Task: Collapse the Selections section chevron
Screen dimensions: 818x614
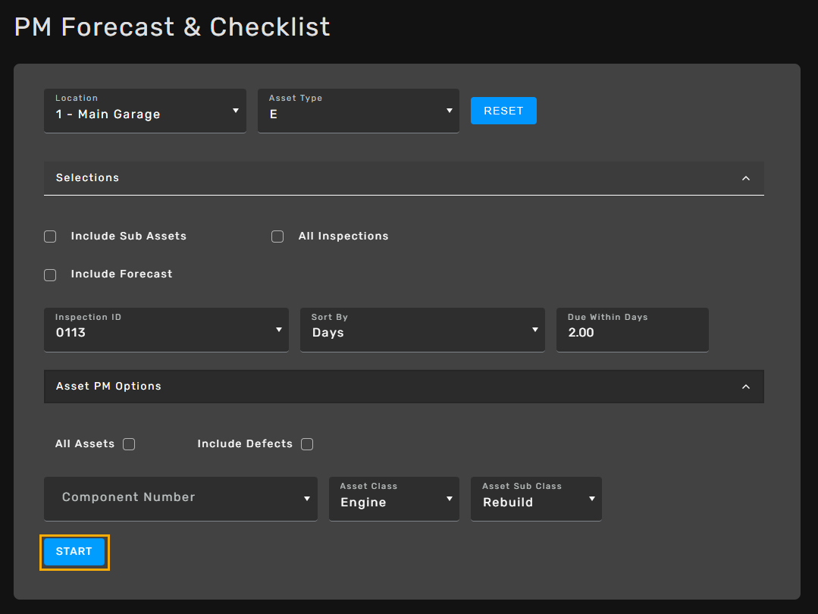Action: click(745, 178)
